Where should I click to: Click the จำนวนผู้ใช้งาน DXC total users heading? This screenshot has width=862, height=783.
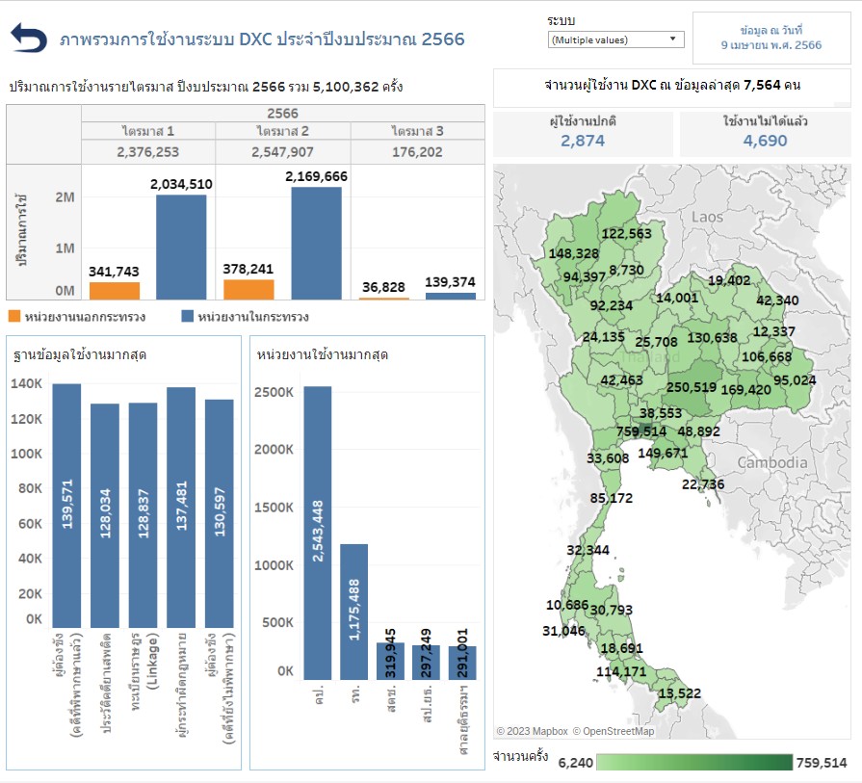(x=672, y=85)
